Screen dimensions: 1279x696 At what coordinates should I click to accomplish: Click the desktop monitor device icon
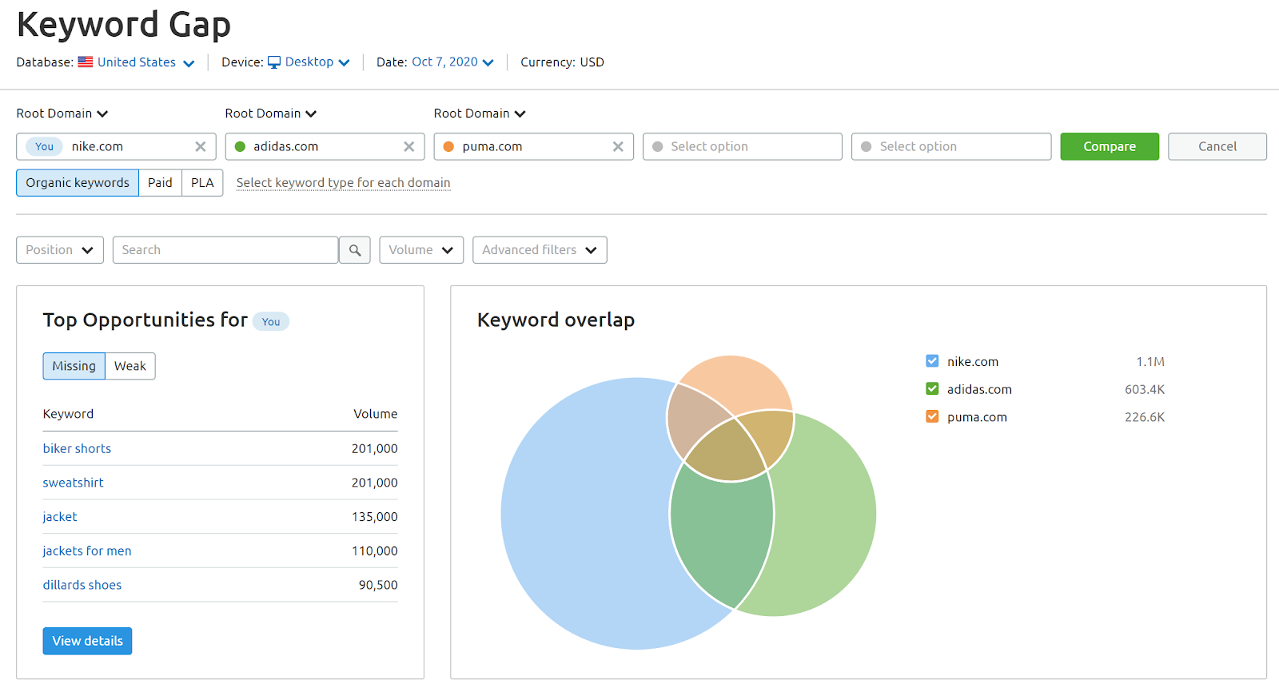pyautogui.click(x=274, y=62)
